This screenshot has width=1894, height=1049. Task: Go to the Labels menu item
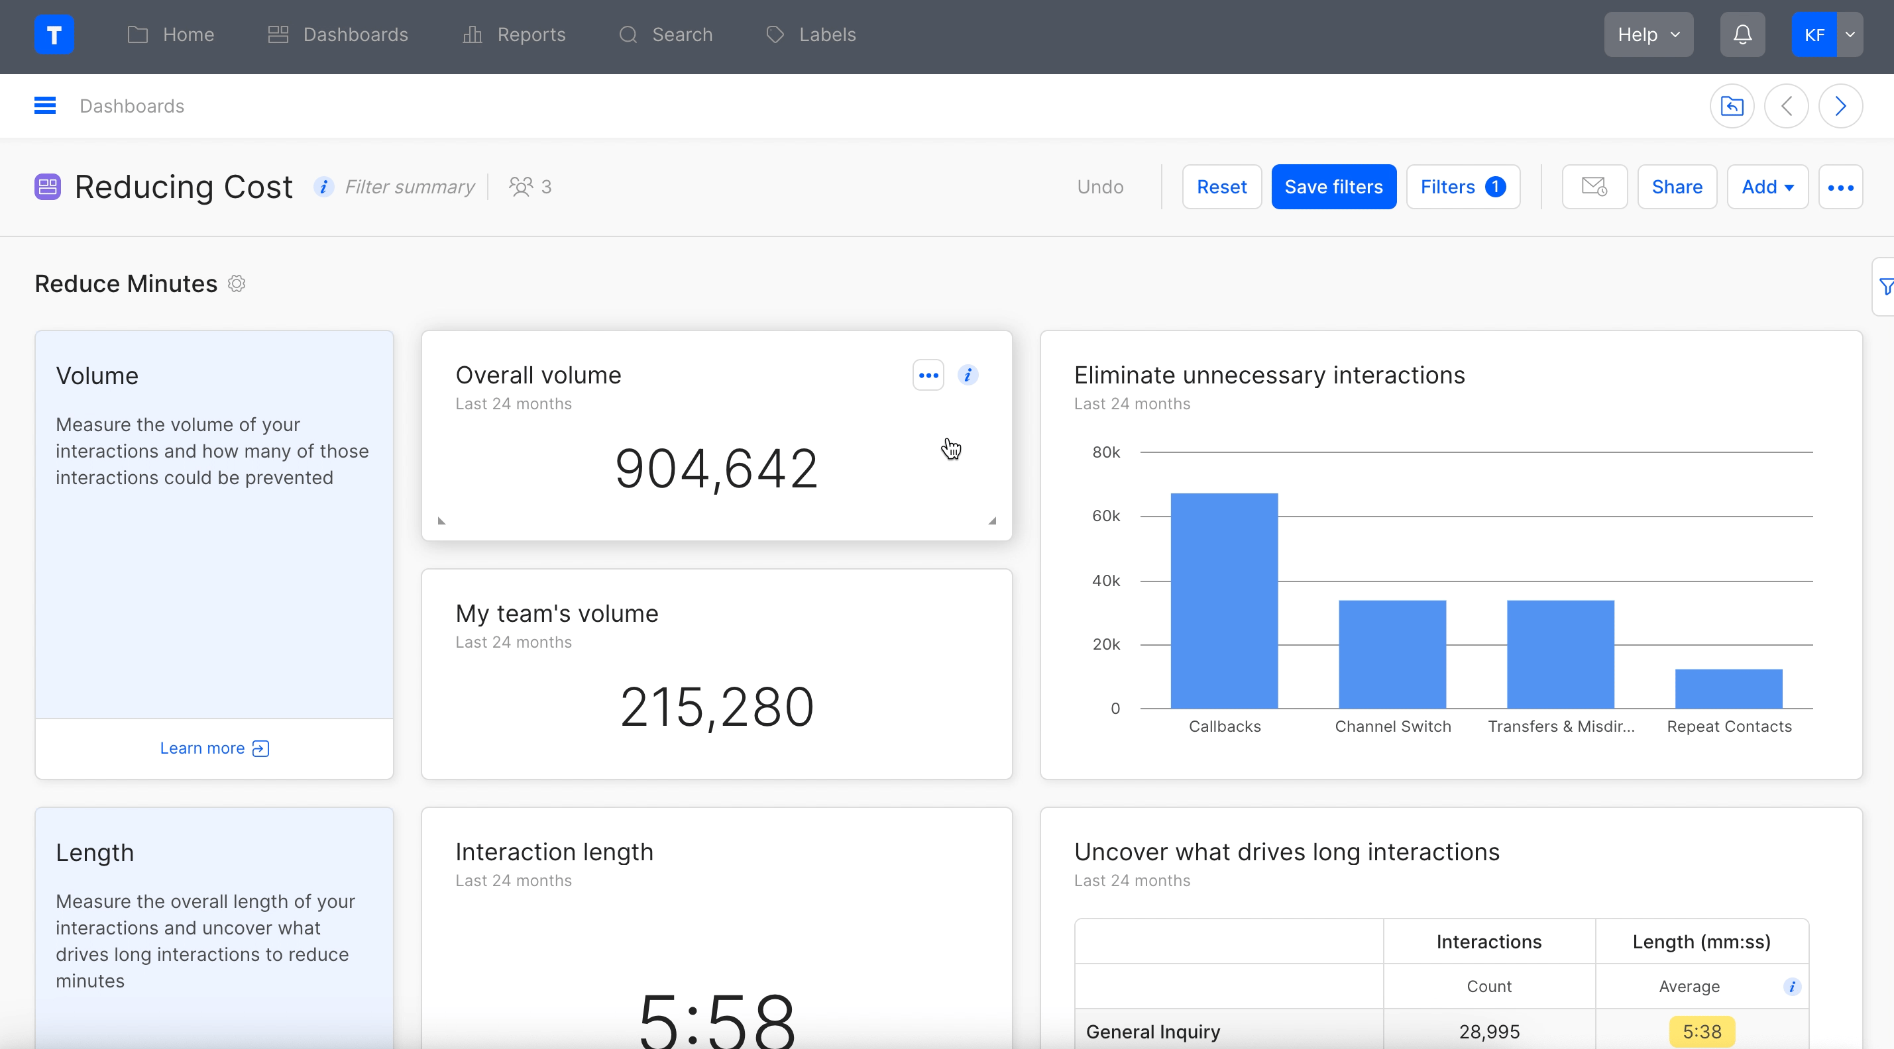(x=811, y=34)
